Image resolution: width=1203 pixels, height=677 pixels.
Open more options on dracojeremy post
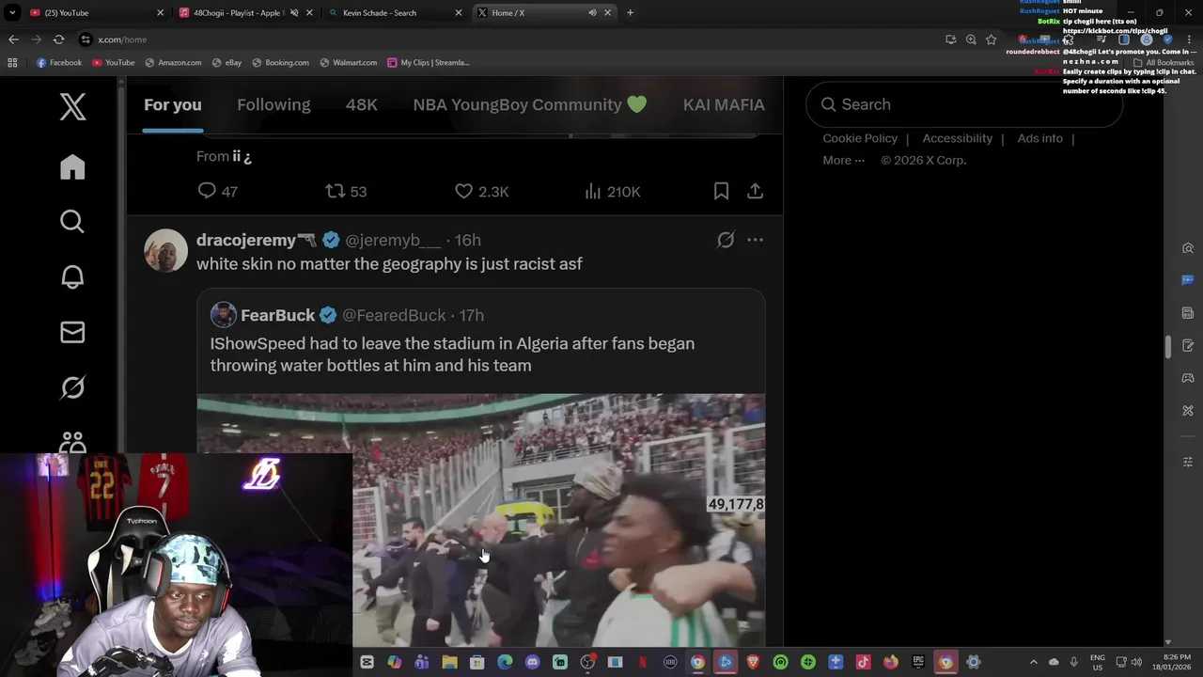pyautogui.click(x=755, y=240)
